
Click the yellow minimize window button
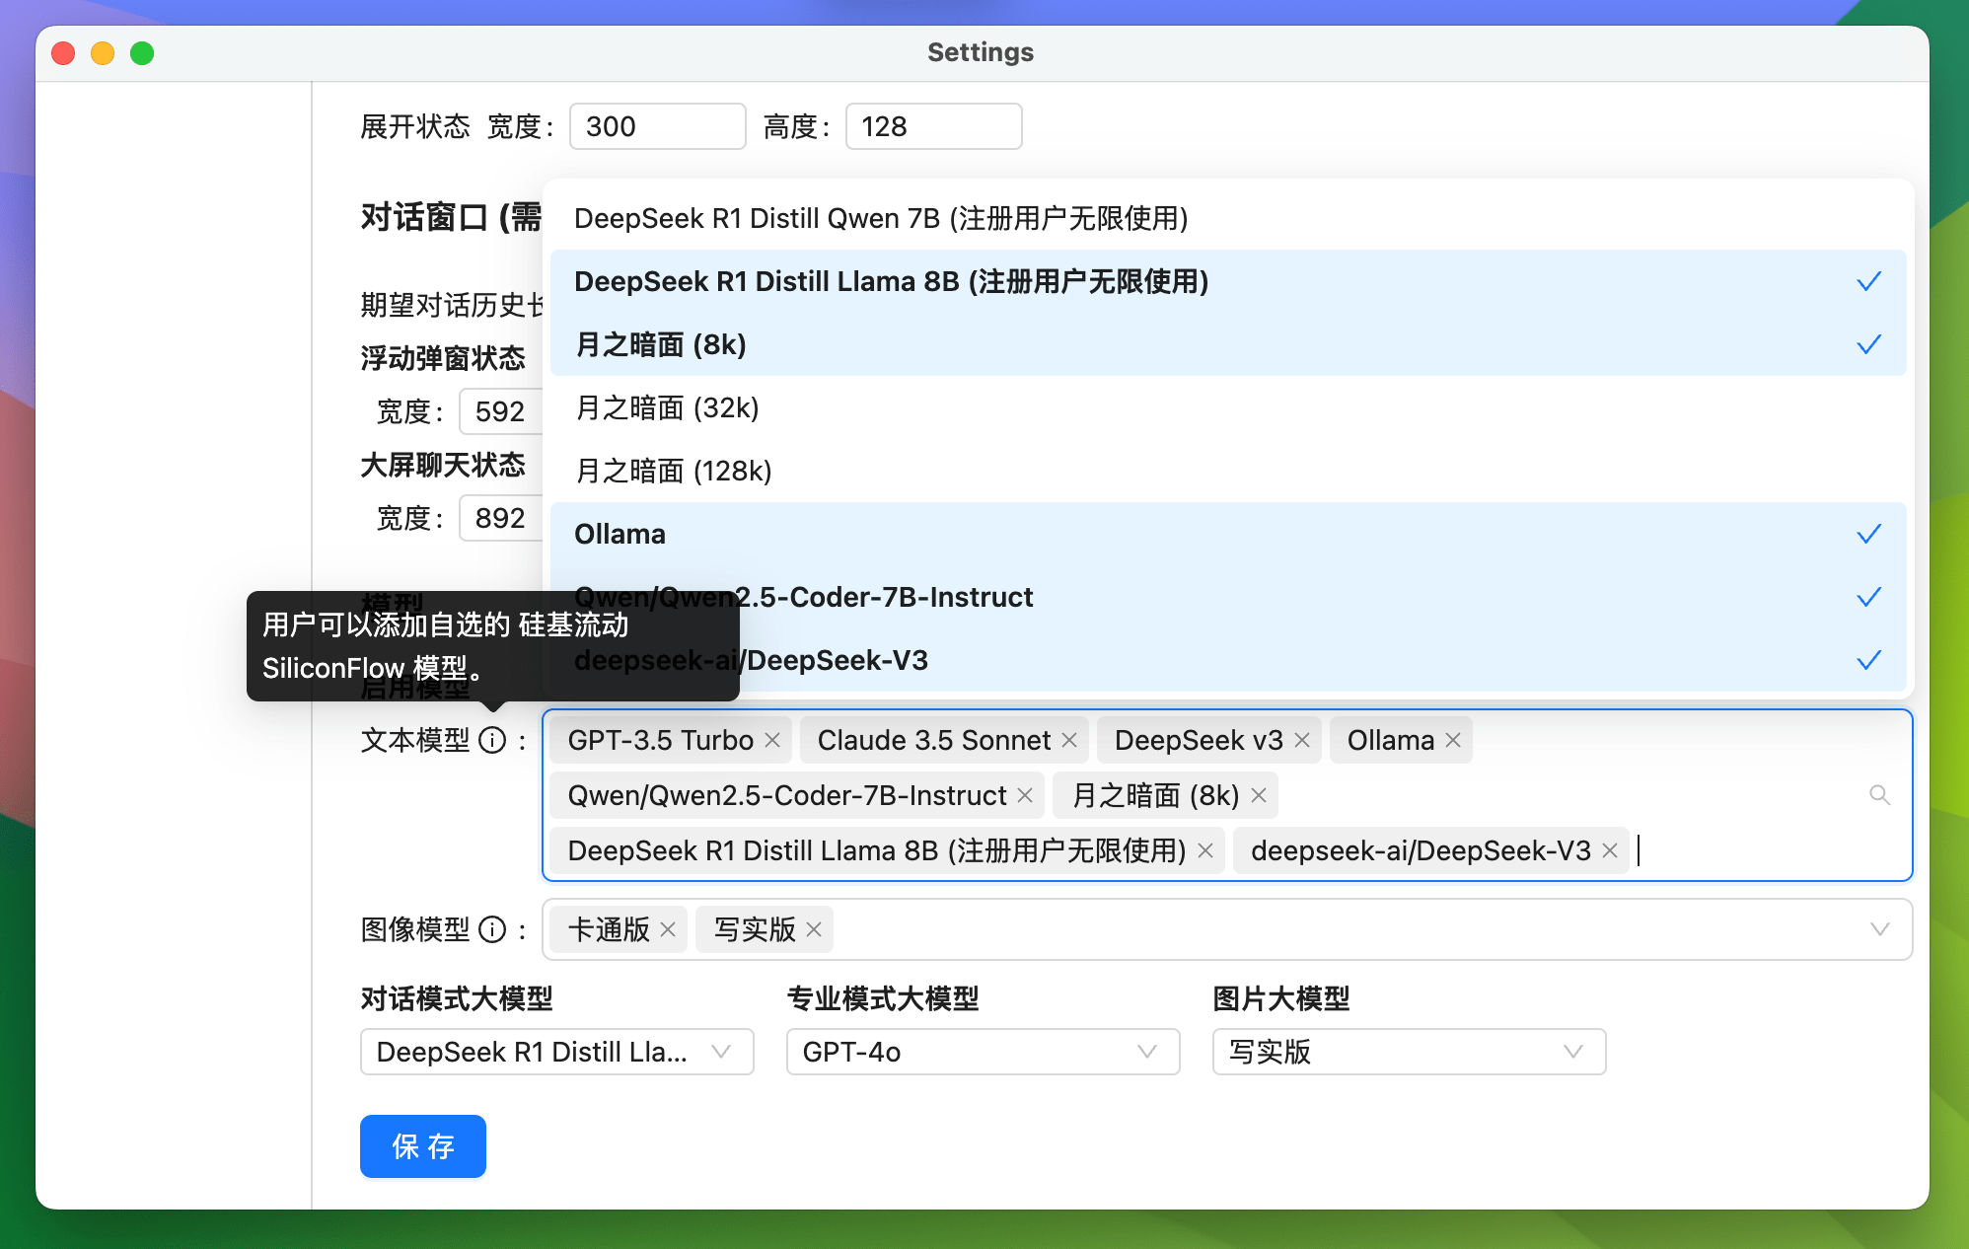coord(103,53)
